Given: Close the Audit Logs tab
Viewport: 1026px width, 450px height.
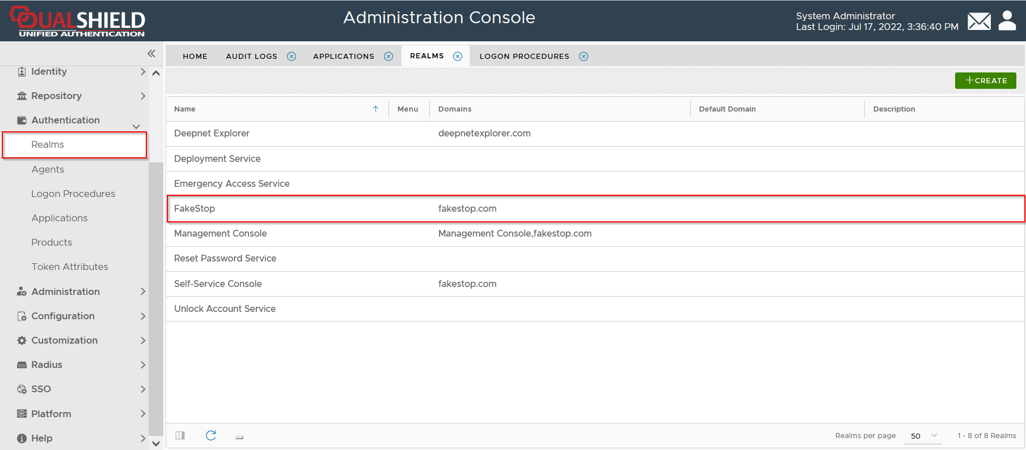Looking at the screenshot, I should (x=292, y=56).
